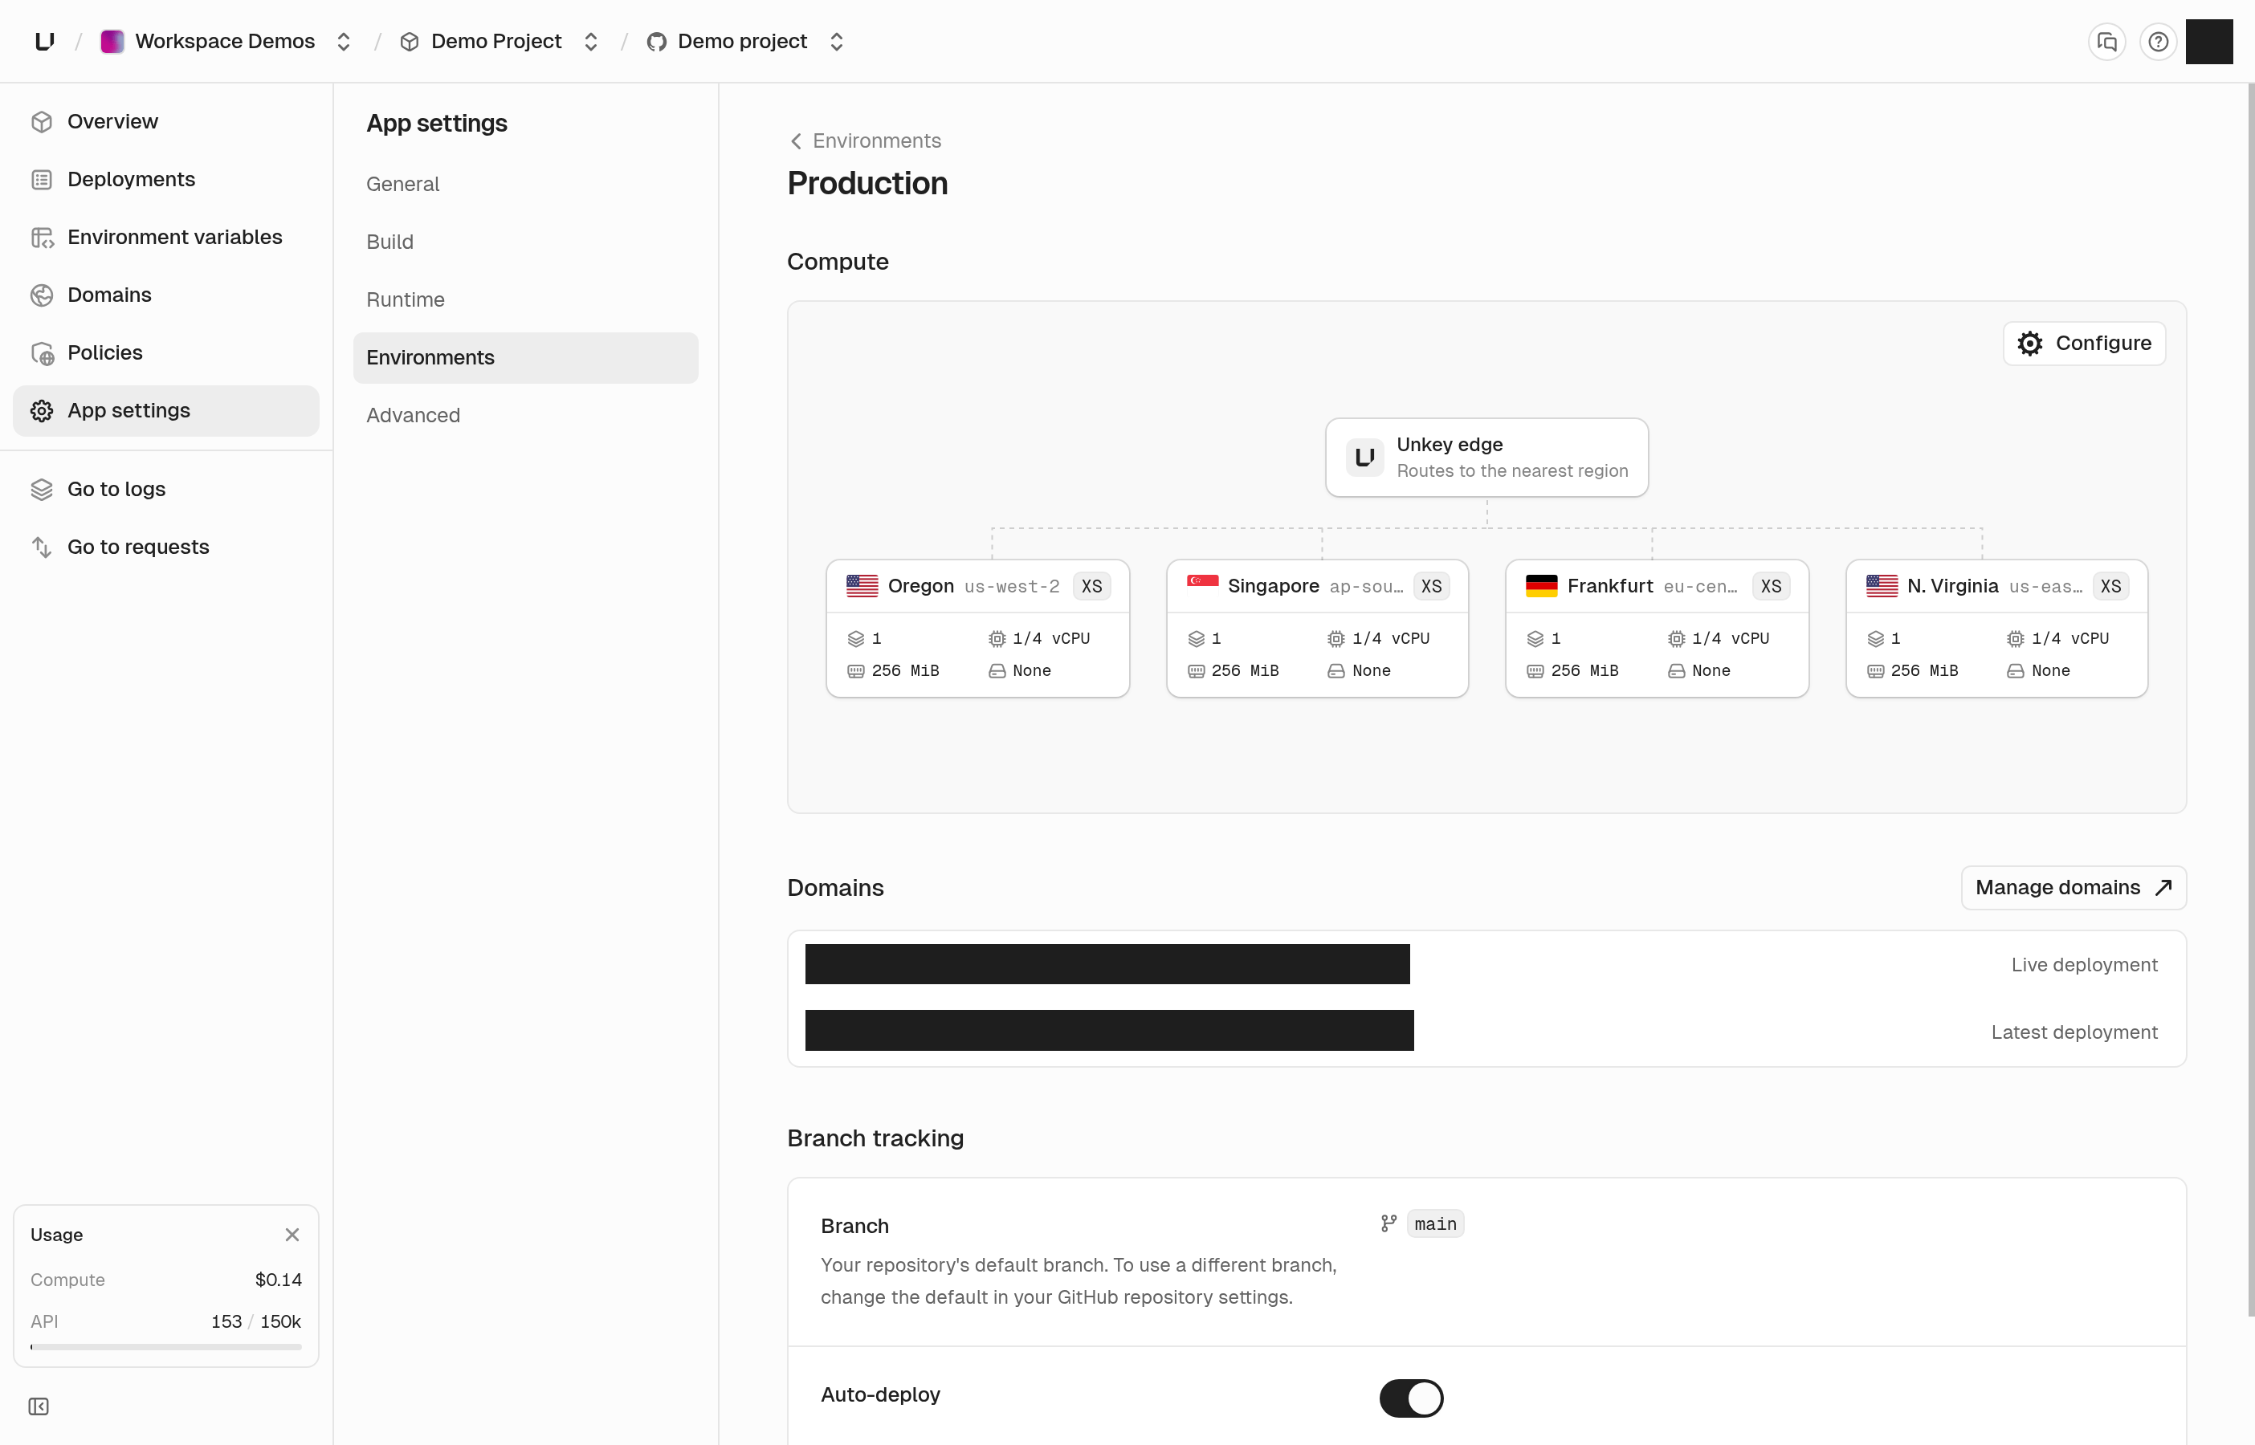Click the Policies shield icon
The width and height of the screenshot is (2255, 1445).
click(41, 352)
